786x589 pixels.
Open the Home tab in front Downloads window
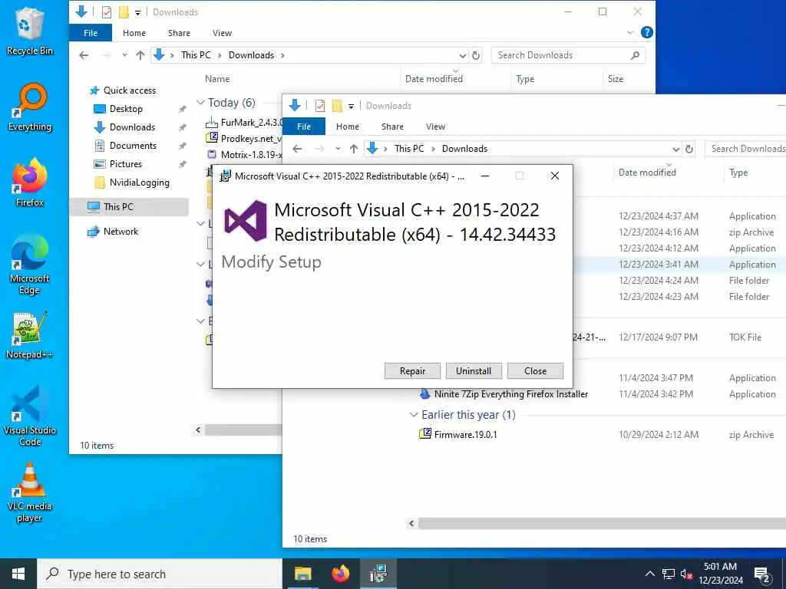coord(348,127)
